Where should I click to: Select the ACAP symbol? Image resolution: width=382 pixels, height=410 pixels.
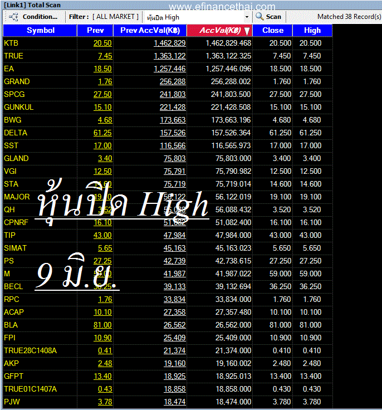(14, 312)
